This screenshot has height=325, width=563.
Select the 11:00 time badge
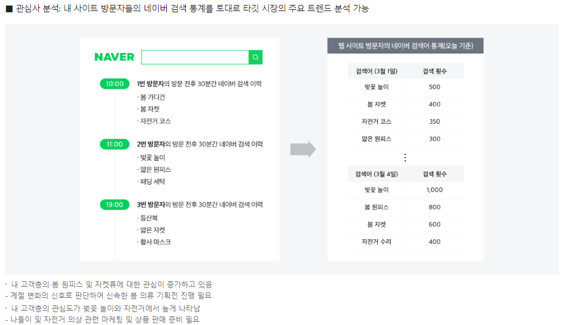[114, 144]
